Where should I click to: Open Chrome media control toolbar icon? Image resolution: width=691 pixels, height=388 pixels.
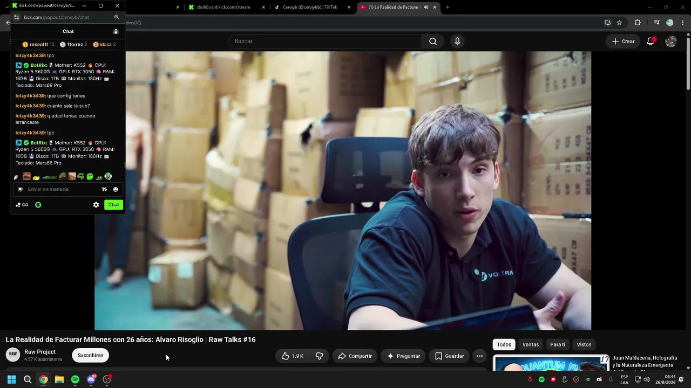click(x=656, y=23)
